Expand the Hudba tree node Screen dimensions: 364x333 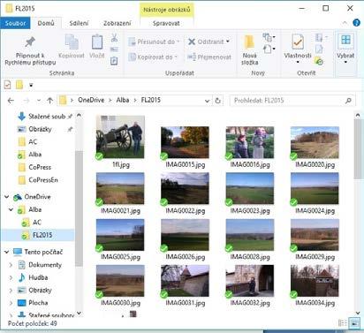pos(11,277)
